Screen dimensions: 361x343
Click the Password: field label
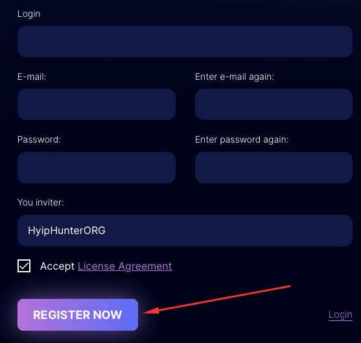tap(39, 139)
